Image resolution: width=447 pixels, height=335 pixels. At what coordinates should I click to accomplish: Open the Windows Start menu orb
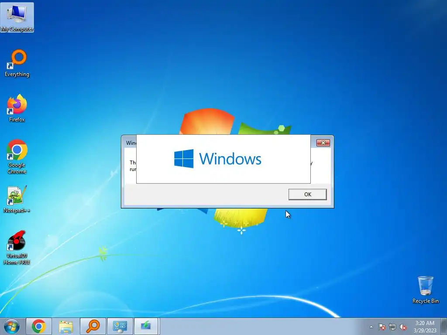pyautogui.click(x=12, y=326)
